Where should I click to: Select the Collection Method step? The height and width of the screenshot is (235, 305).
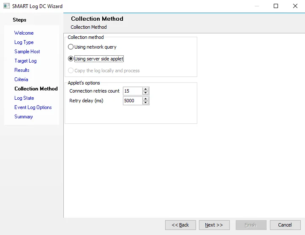36,89
